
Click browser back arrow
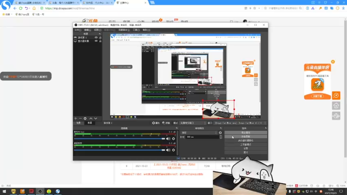[15, 8]
